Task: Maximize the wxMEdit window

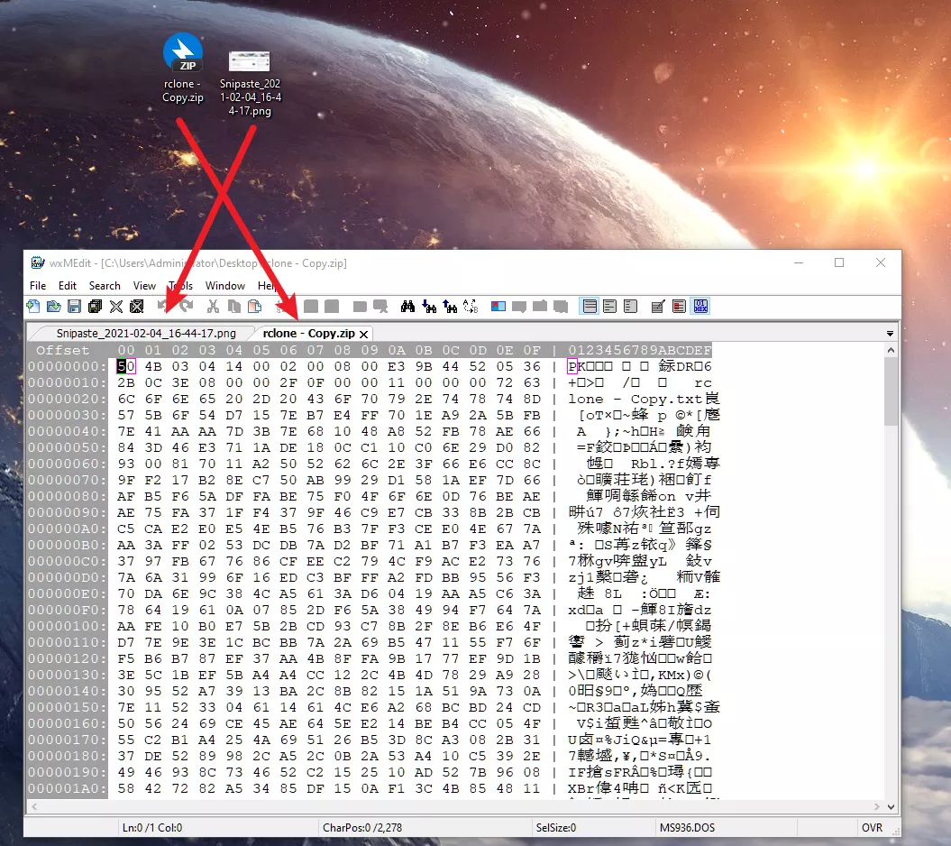Action: click(x=839, y=262)
